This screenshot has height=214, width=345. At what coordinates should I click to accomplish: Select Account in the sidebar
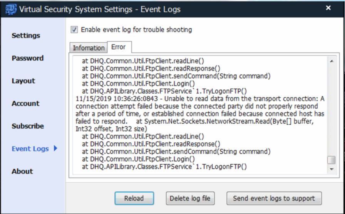[25, 104]
